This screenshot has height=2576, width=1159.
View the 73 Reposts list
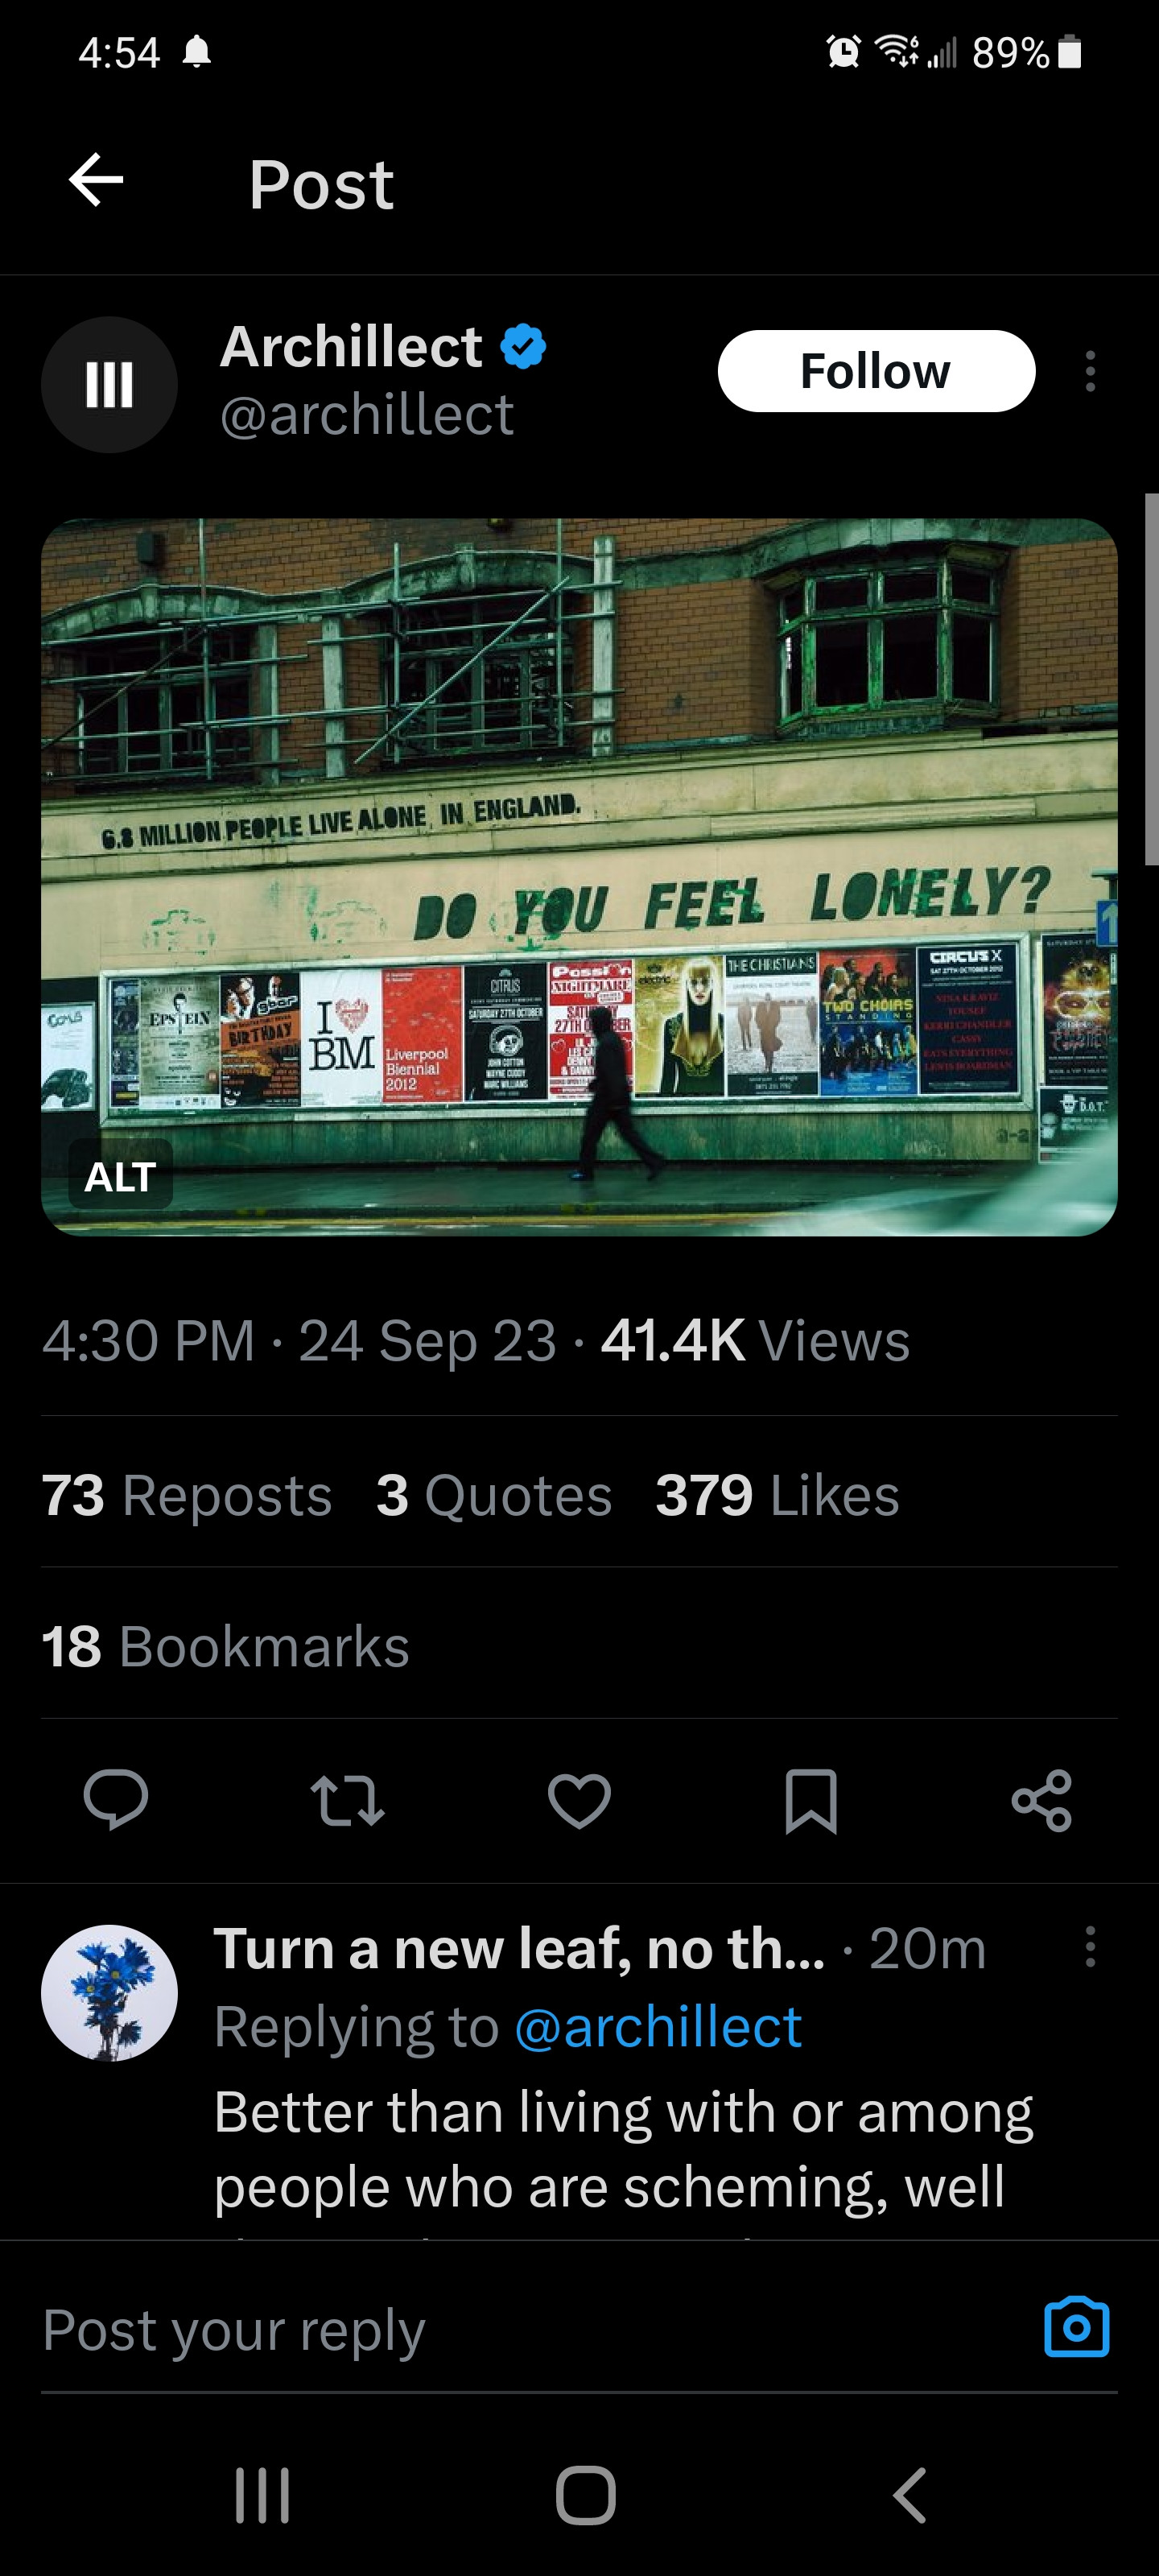pyautogui.click(x=187, y=1495)
